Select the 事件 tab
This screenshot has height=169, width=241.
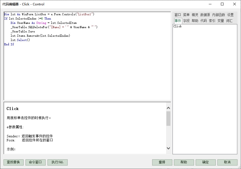(178, 21)
